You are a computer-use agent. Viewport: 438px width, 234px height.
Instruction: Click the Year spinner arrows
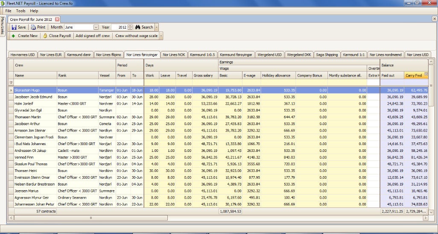pyautogui.click(x=130, y=27)
